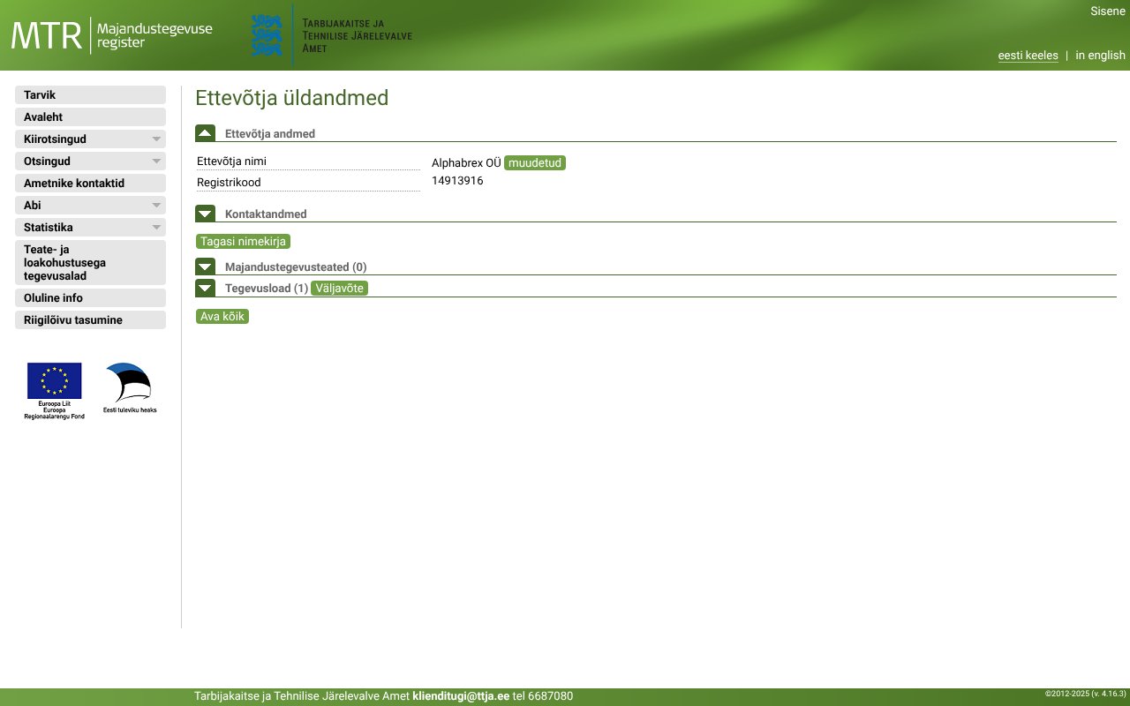Switch language to in english
The image size is (1130, 706).
tap(1100, 55)
